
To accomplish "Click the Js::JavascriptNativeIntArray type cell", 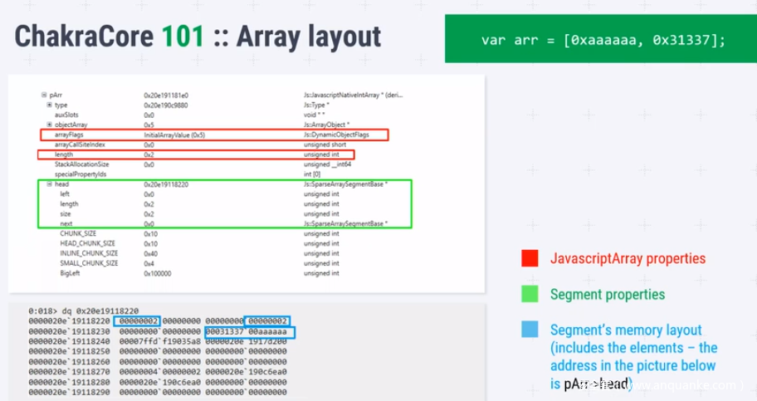I will (347, 95).
